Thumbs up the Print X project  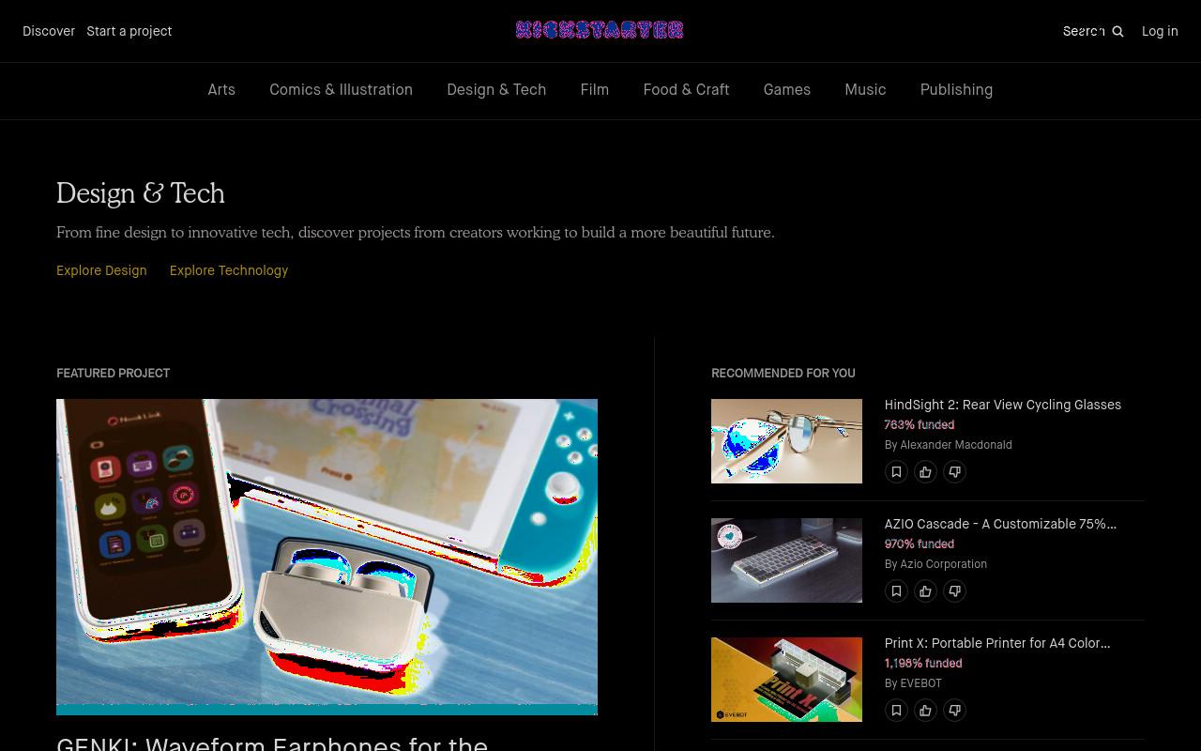pyautogui.click(x=925, y=711)
